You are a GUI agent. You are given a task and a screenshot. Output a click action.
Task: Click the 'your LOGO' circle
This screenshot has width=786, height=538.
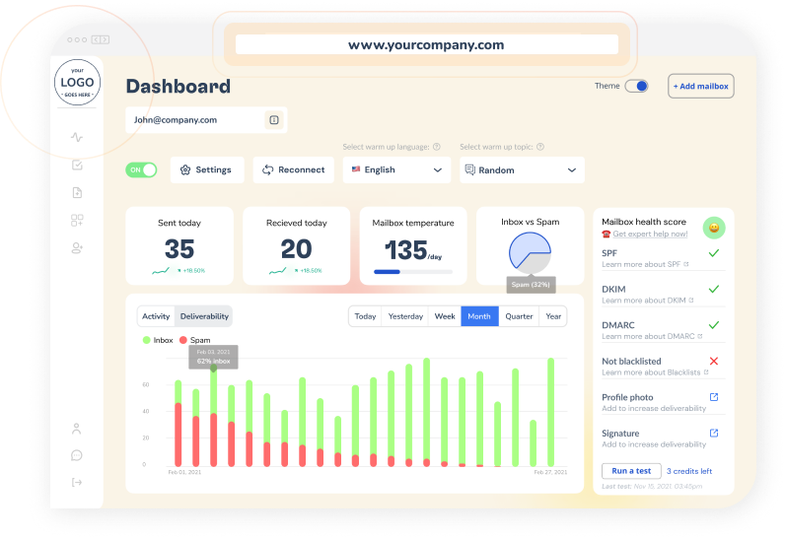tap(77, 82)
